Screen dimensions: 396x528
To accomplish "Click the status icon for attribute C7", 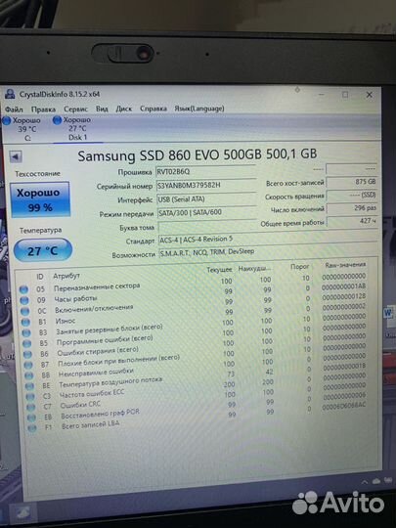I will (31, 408).
